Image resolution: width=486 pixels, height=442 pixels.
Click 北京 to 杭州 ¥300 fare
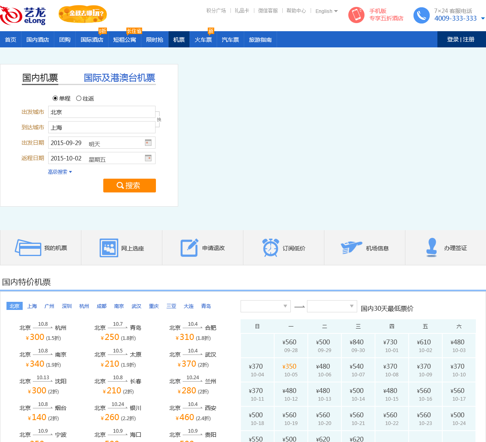[x=43, y=332]
